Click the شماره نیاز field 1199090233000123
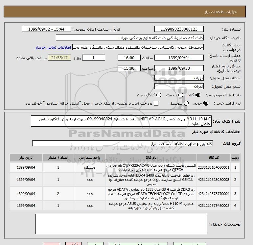253x245 pixels. point(179,29)
